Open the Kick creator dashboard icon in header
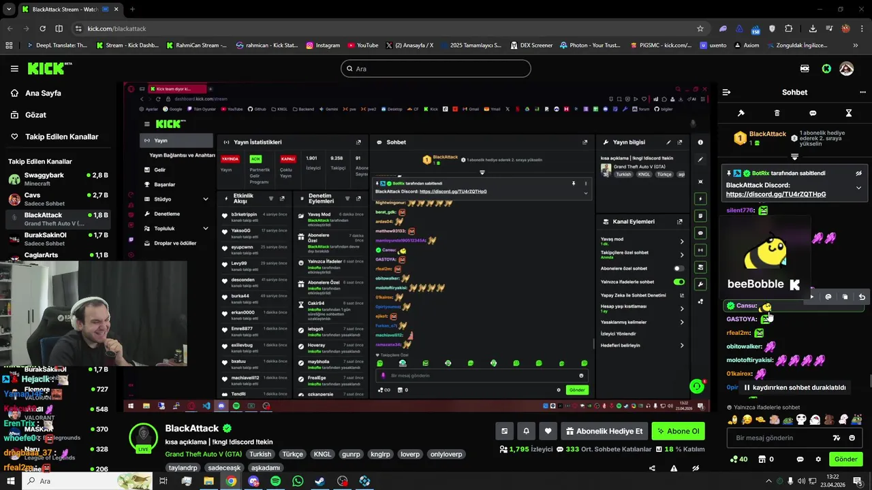The width and height of the screenshot is (872, 490). tap(805, 69)
